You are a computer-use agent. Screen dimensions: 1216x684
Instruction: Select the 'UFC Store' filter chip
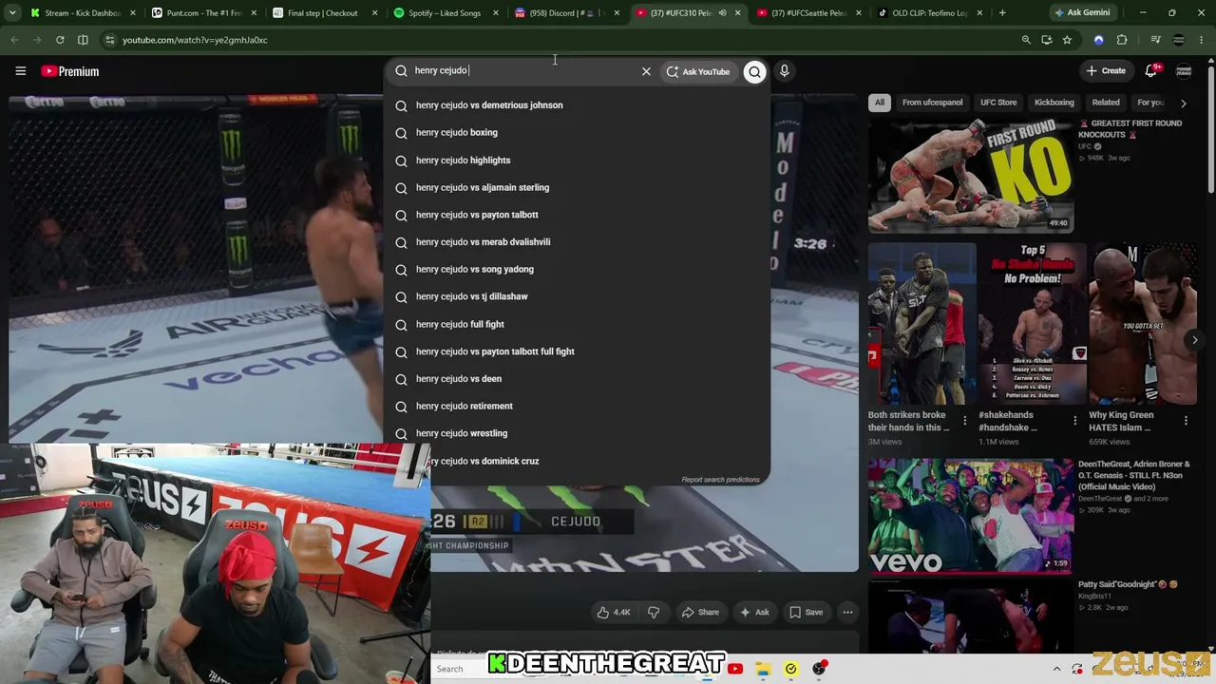pos(998,103)
